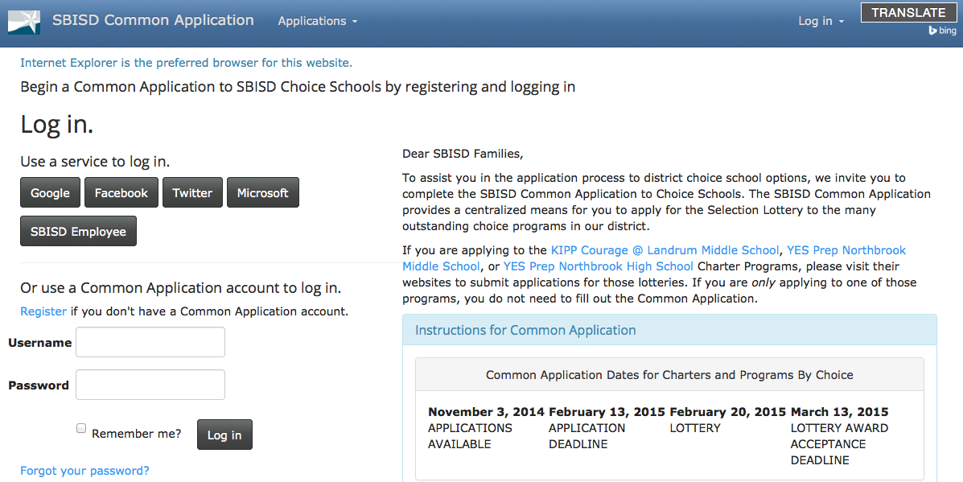This screenshot has height=482, width=963.
Task: Click into the Password field
Action: 150,385
